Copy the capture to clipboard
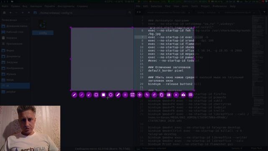The image size is (268, 151). 162,95
